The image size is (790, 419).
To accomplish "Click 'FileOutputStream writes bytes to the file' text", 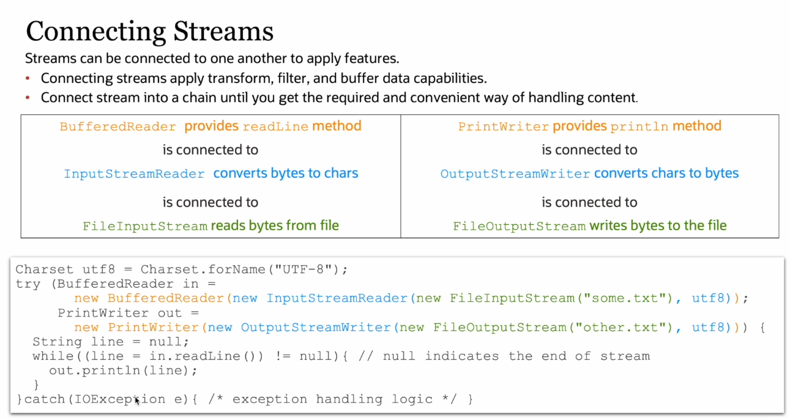I will (x=590, y=225).
